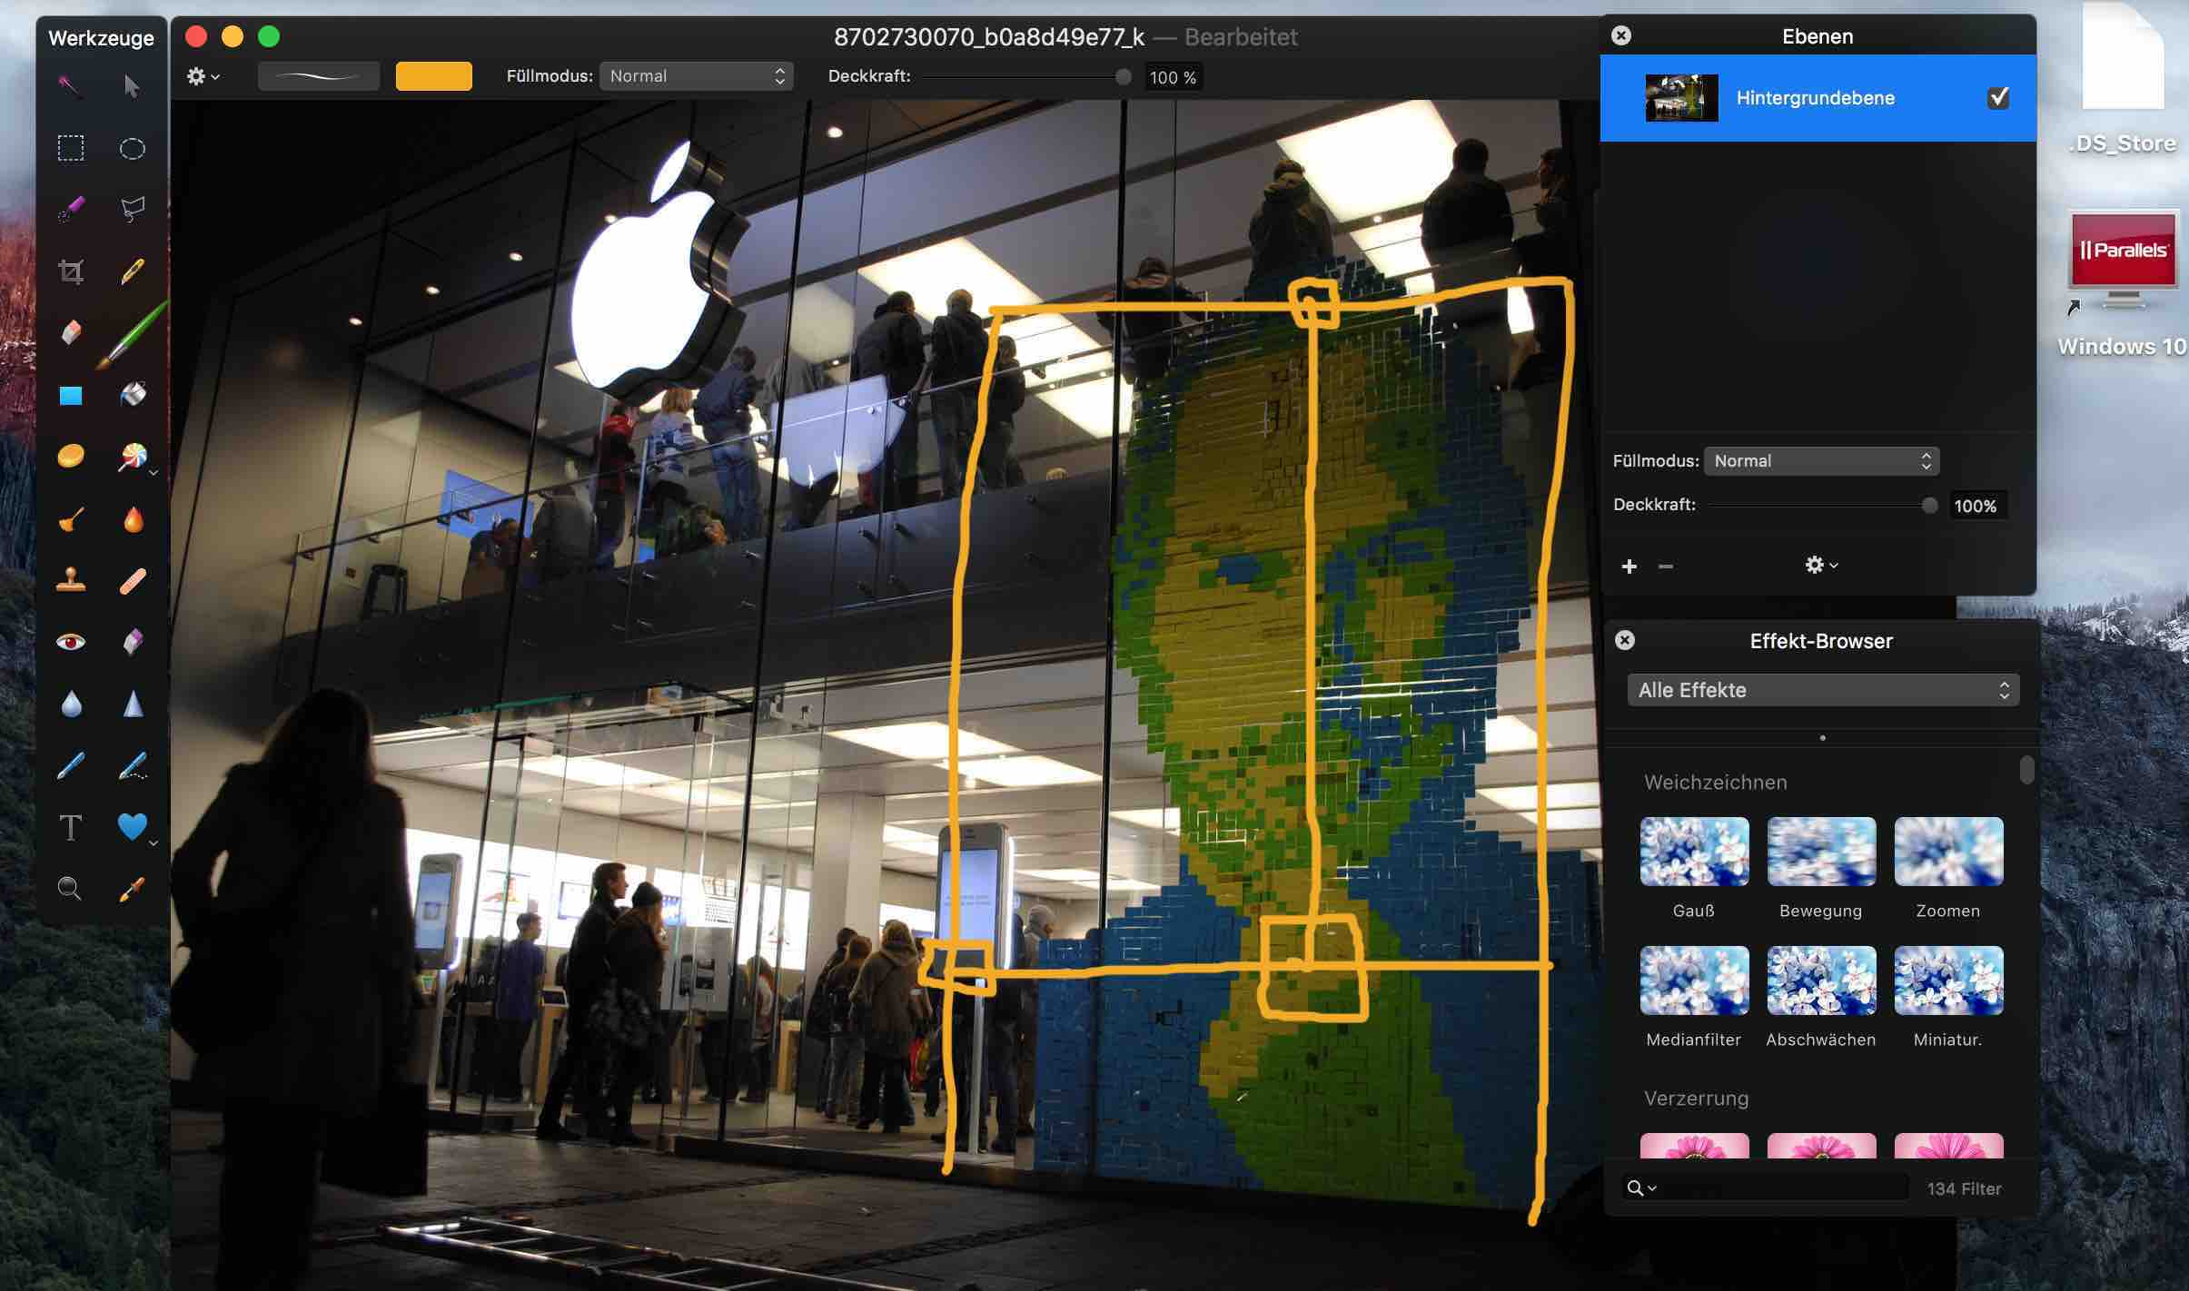This screenshot has height=1291, width=2189.
Task: Select the Move arrow tool
Action: (132, 86)
